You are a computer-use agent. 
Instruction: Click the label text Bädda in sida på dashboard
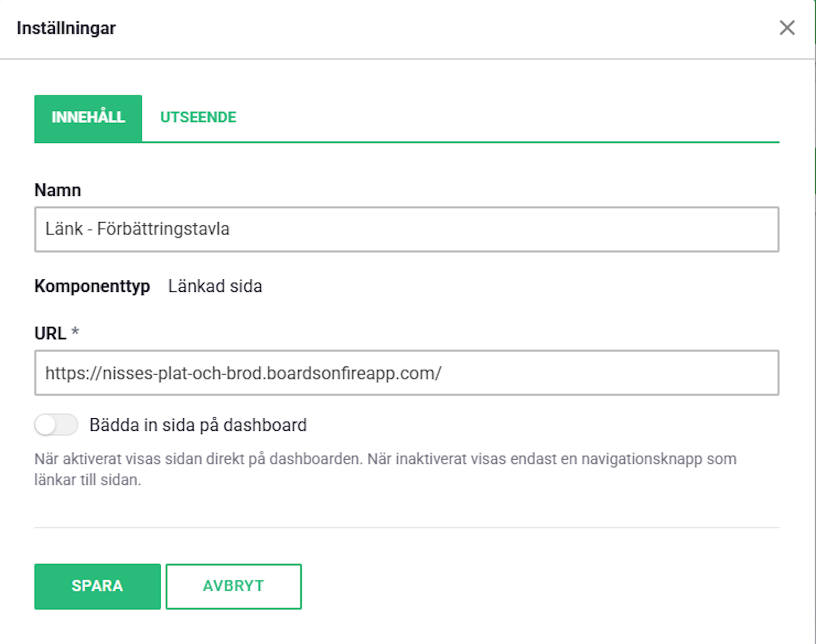pyautogui.click(x=198, y=425)
